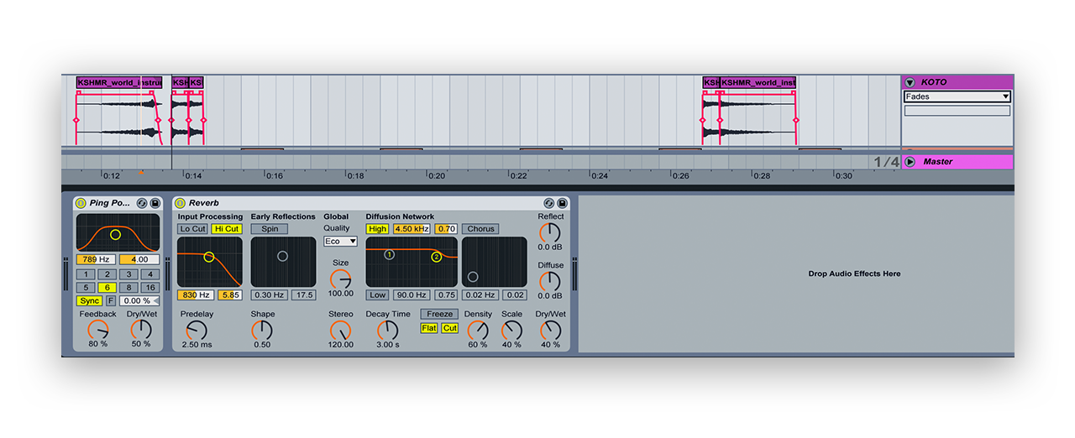Click the Reverb save preset disk icon

point(562,203)
